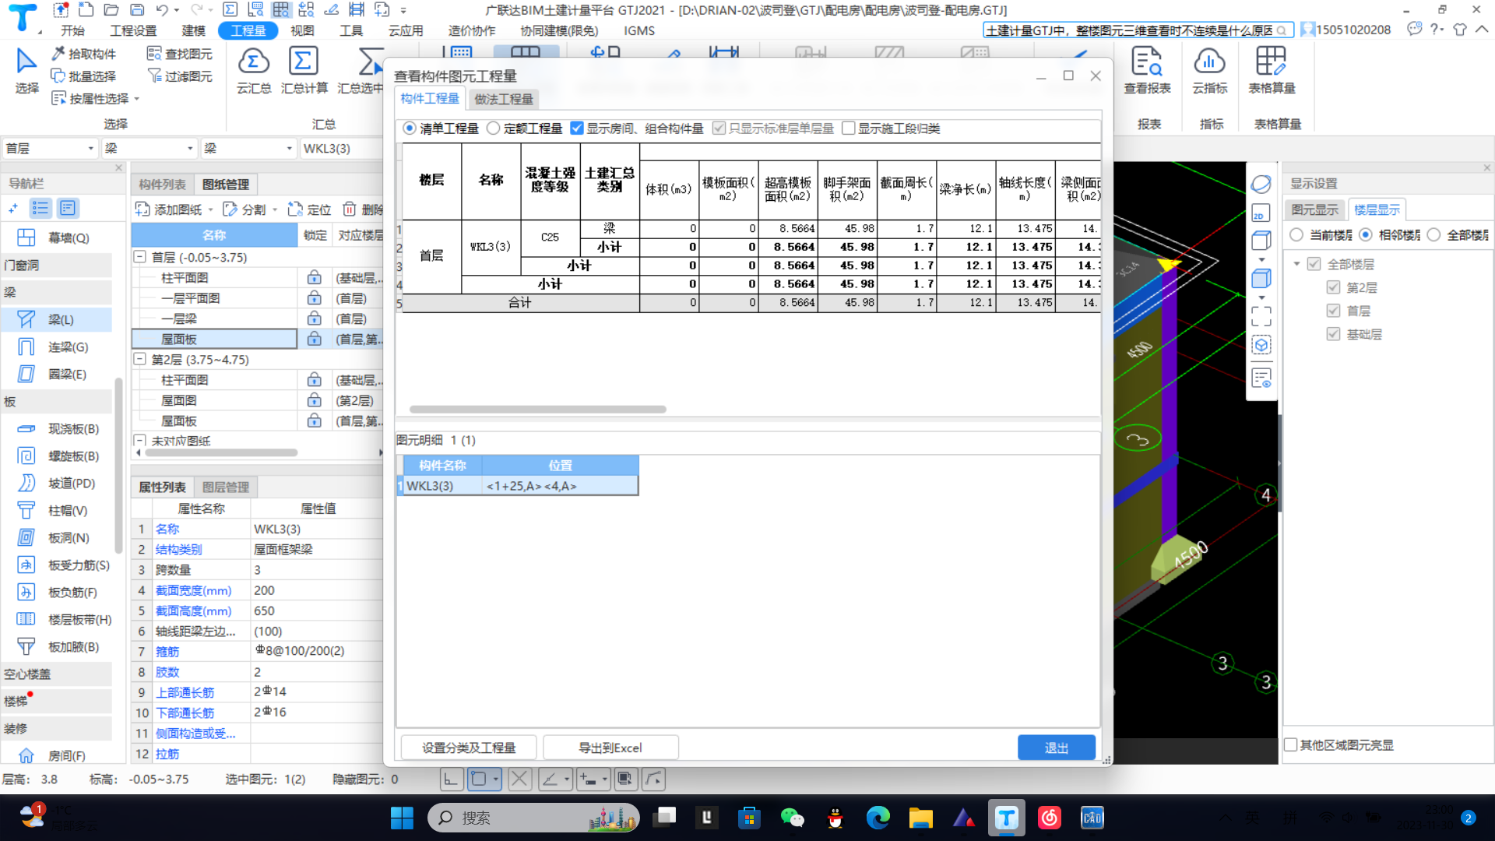Select 连梁(G) in navigation panel

click(56, 347)
